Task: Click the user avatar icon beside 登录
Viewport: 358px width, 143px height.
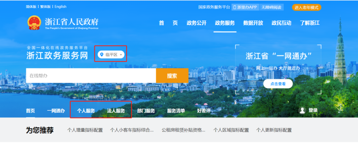Action: 302,111
